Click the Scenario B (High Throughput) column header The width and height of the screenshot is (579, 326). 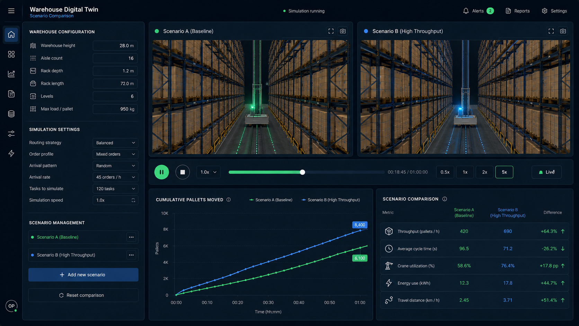point(508,213)
